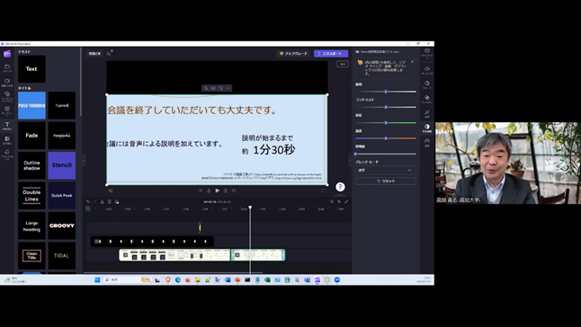This screenshot has width=581, height=327.
Task: Redo the last timeline action
Action: [x=94, y=201]
